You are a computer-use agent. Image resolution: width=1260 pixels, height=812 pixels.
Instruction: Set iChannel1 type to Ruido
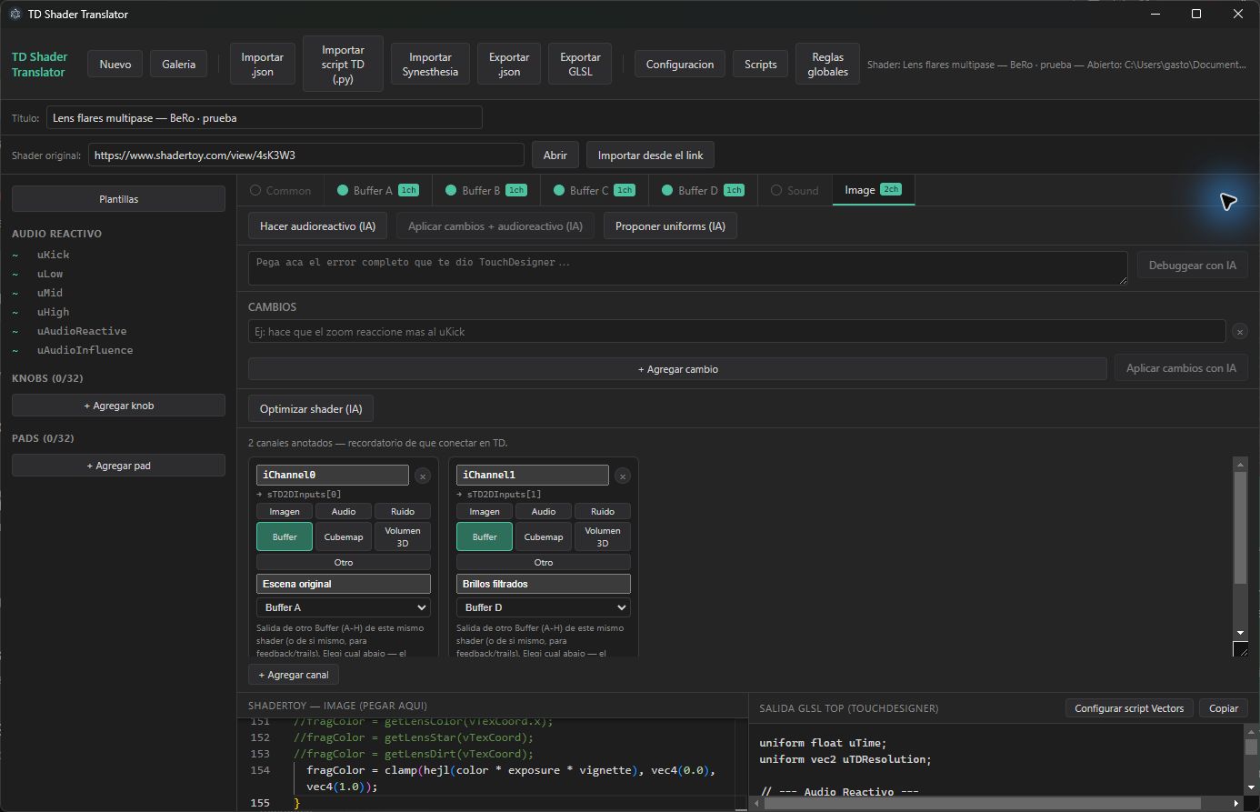603,511
